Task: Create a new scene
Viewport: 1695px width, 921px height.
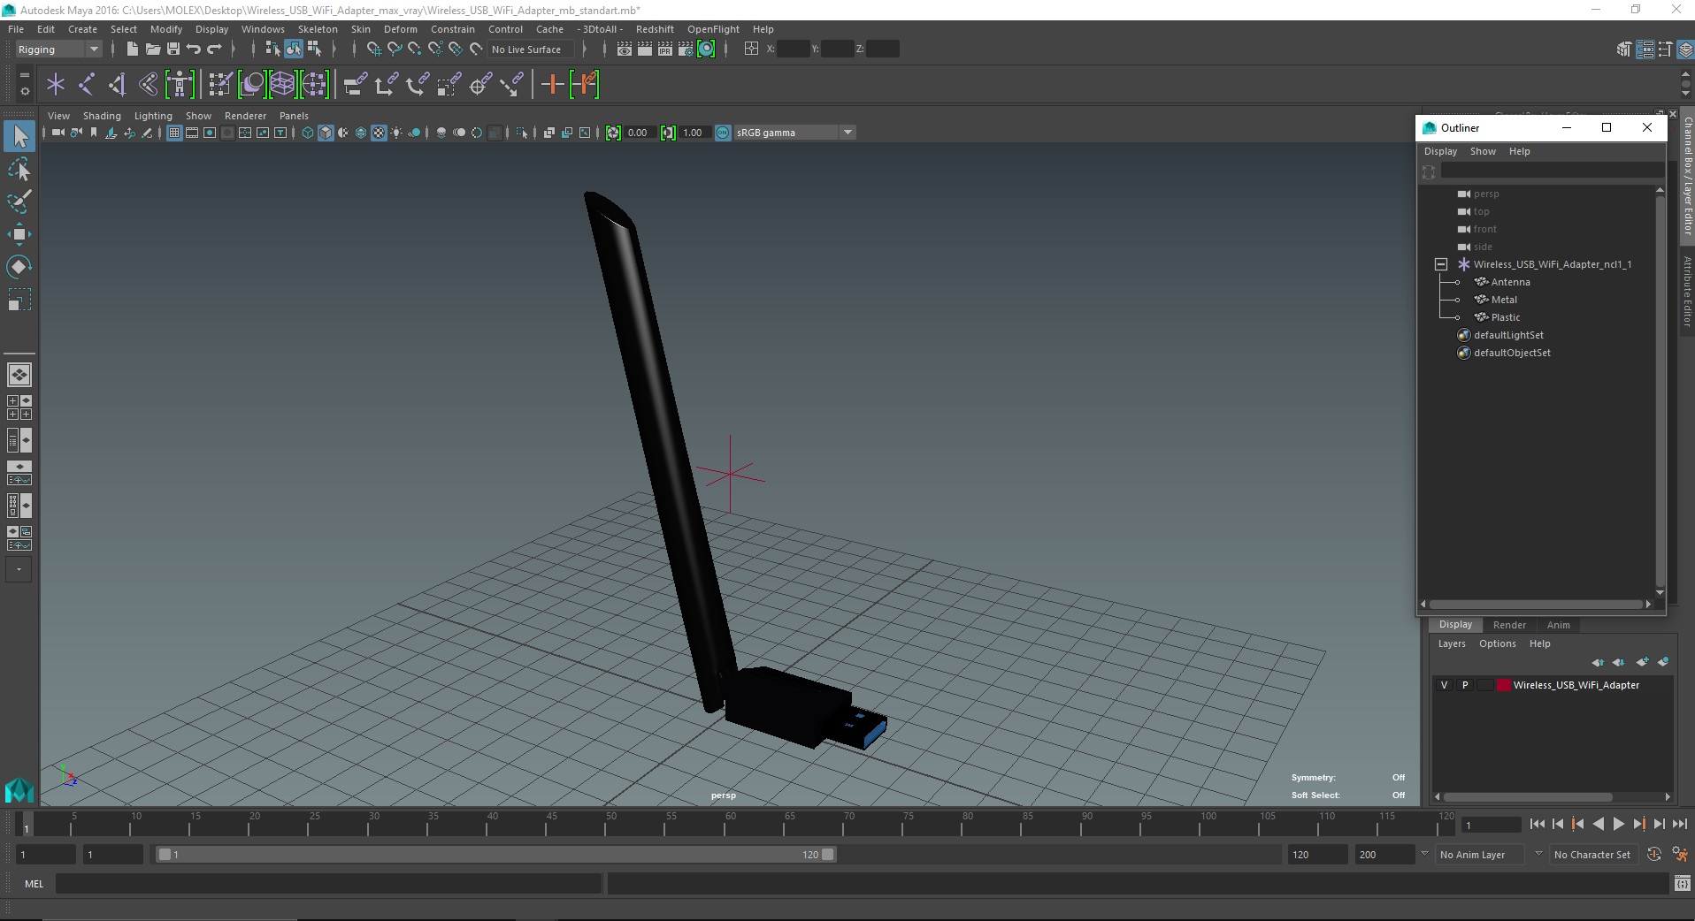Action: [x=132, y=49]
